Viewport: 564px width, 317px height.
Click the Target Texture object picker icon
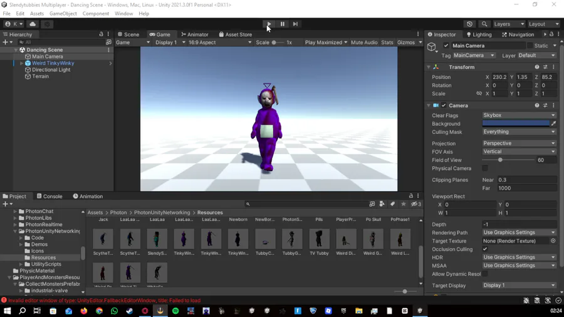point(553,241)
